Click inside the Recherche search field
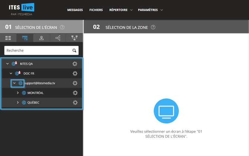This screenshot has height=156, width=249. coord(37,51)
